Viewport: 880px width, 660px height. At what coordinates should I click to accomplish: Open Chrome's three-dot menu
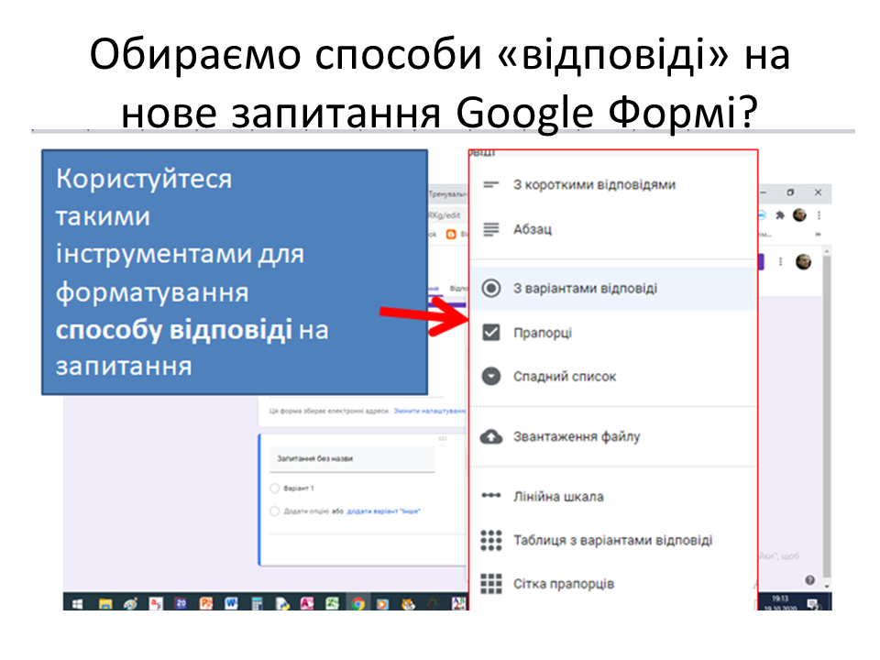tap(819, 215)
